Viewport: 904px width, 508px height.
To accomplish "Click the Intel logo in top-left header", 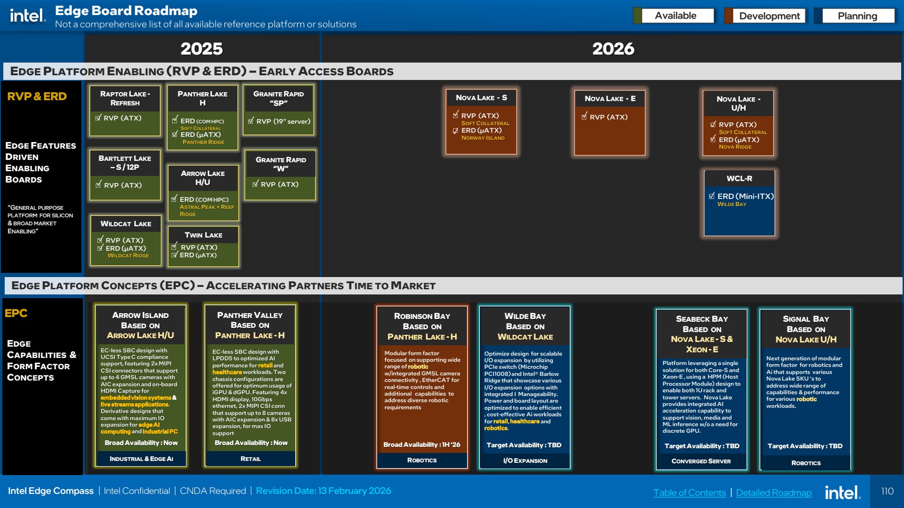I will pyautogui.click(x=28, y=16).
